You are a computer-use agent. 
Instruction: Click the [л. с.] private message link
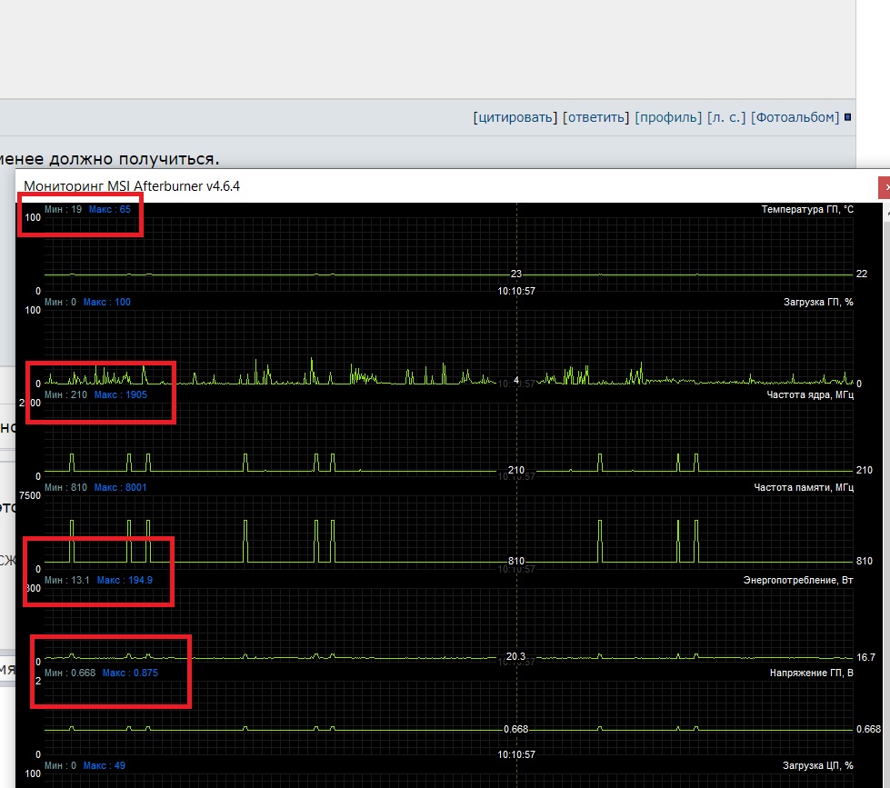tap(726, 117)
